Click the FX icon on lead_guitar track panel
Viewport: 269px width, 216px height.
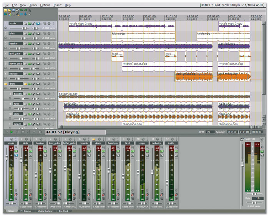[38, 53]
